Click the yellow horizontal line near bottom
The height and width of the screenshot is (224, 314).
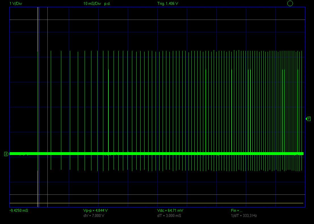[156, 203]
